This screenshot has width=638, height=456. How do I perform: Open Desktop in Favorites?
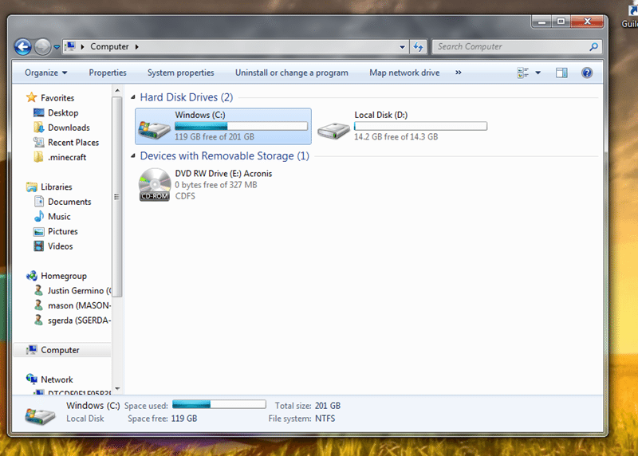(x=63, y=112)
